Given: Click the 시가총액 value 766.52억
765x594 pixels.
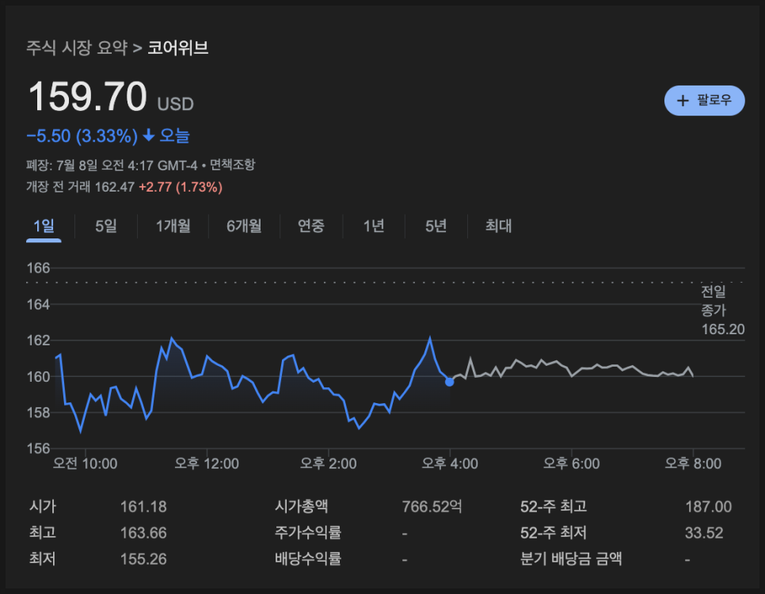Looking at the screenshot, I should click(432, 507).
